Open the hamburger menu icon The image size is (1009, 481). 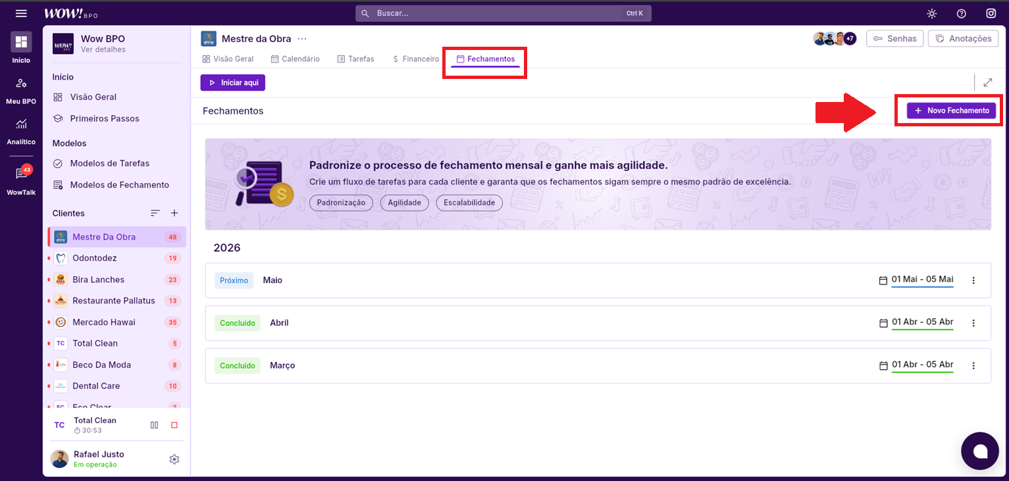coord(21,13)
